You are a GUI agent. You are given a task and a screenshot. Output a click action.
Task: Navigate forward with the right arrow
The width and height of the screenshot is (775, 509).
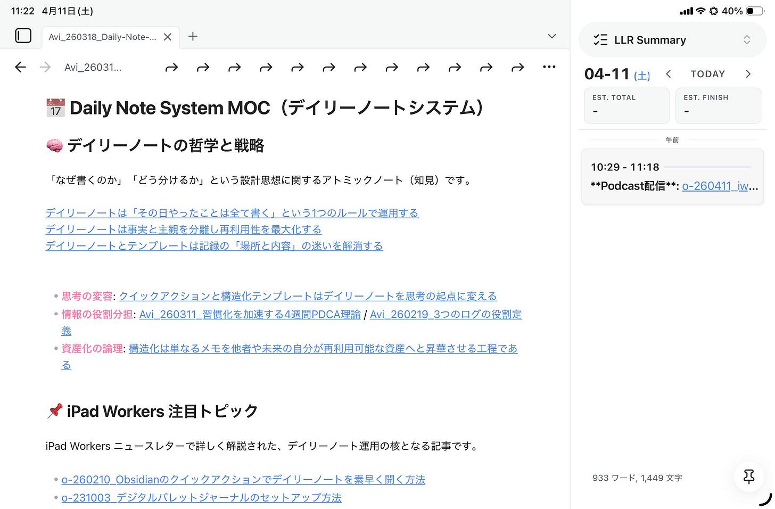click(x=45, y=67)
